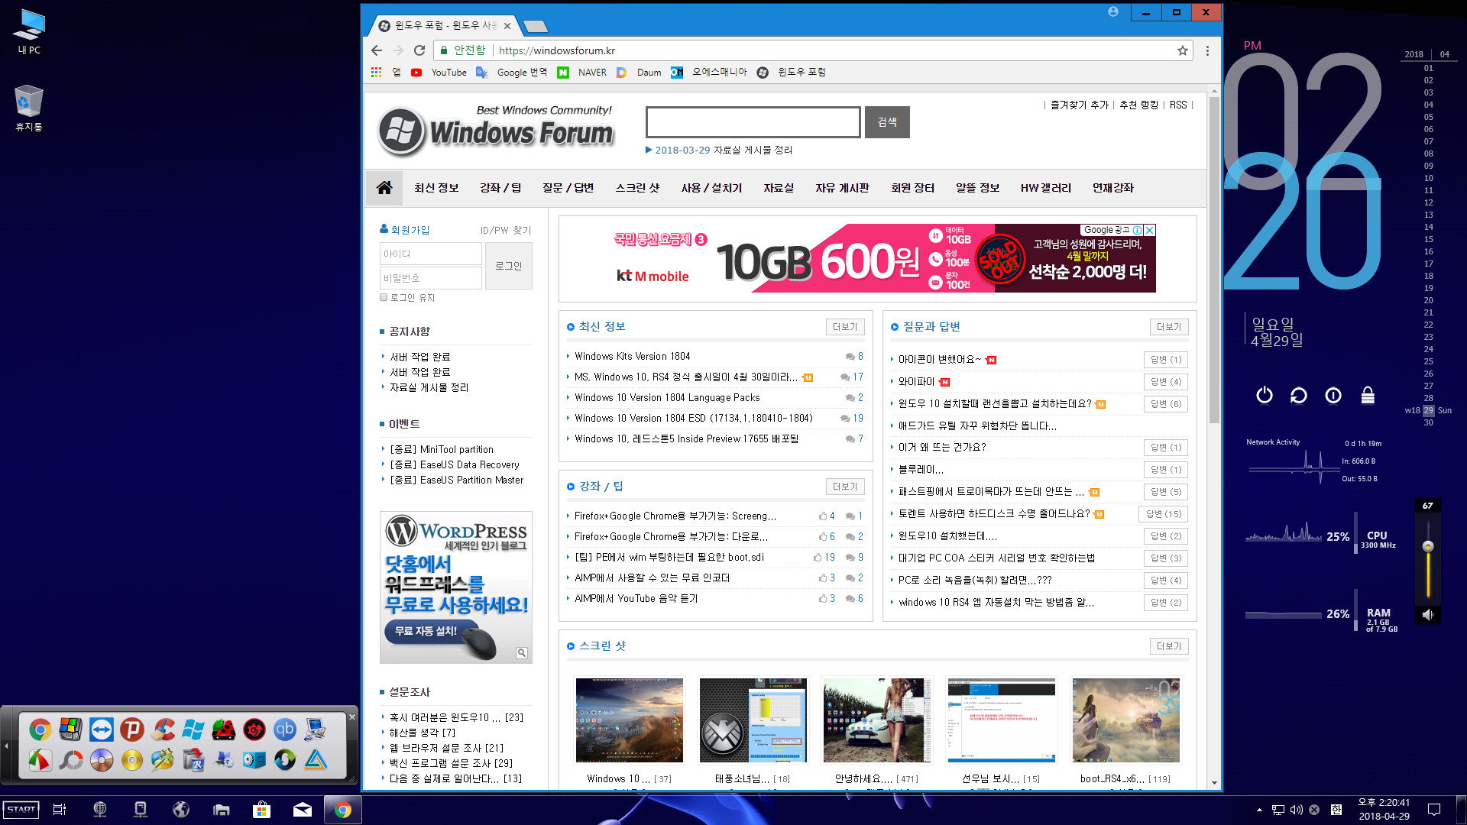The height and width of the screenshot is (825, 1467).
Task: Click the 로그인 button
Action: point(509,266)
